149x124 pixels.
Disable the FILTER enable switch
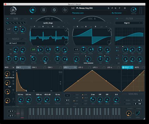(x=117, y=19)
